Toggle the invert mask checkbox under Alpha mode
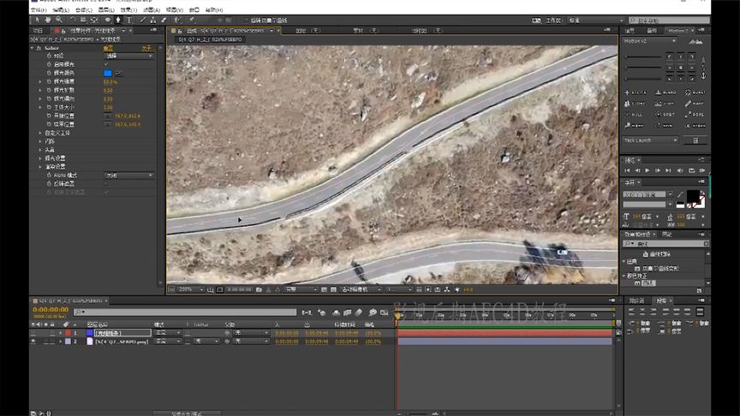The height and width of the screenshot is (416, 740). (106, 183)
